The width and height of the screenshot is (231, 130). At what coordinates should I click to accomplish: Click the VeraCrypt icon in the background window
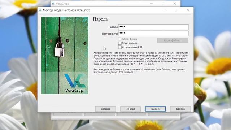tap(53, 4)
